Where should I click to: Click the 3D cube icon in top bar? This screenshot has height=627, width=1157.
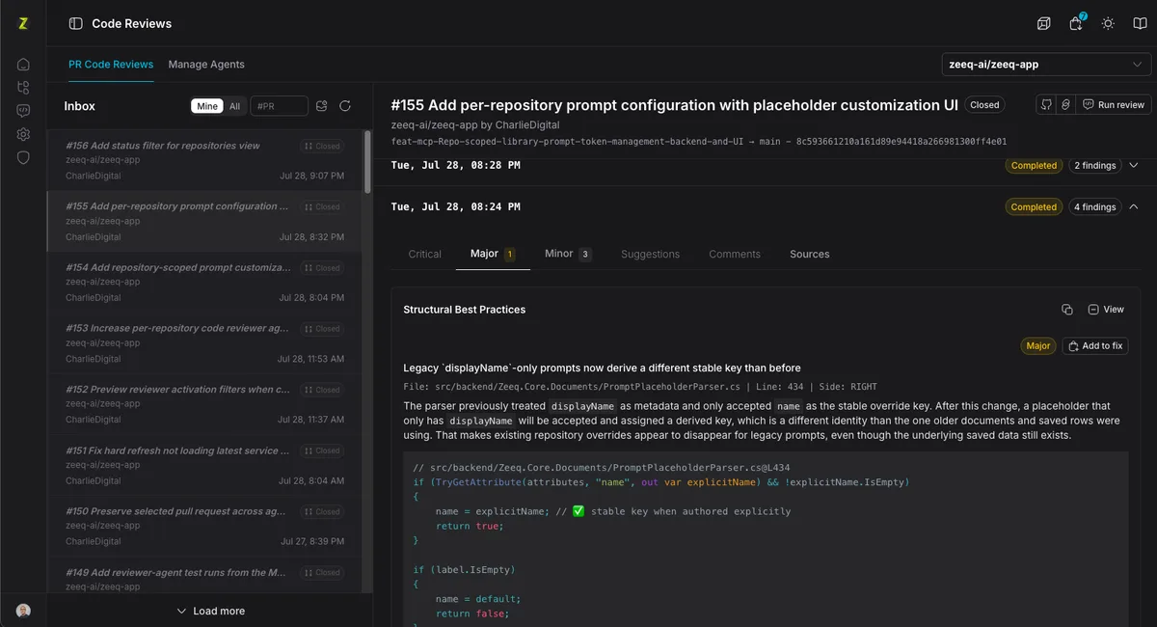(x=1044, y=23)
